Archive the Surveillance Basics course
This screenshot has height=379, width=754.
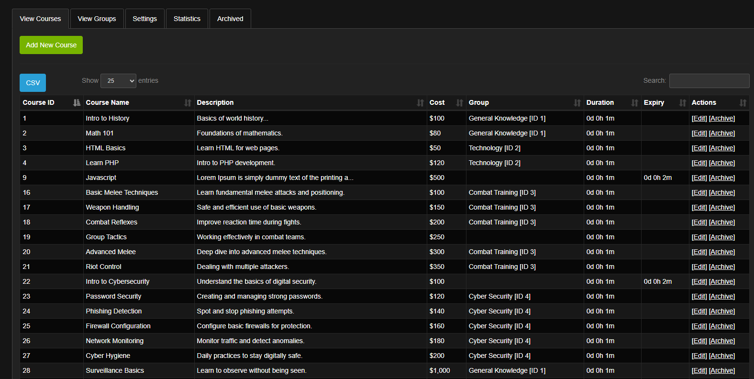coord(721,370)
